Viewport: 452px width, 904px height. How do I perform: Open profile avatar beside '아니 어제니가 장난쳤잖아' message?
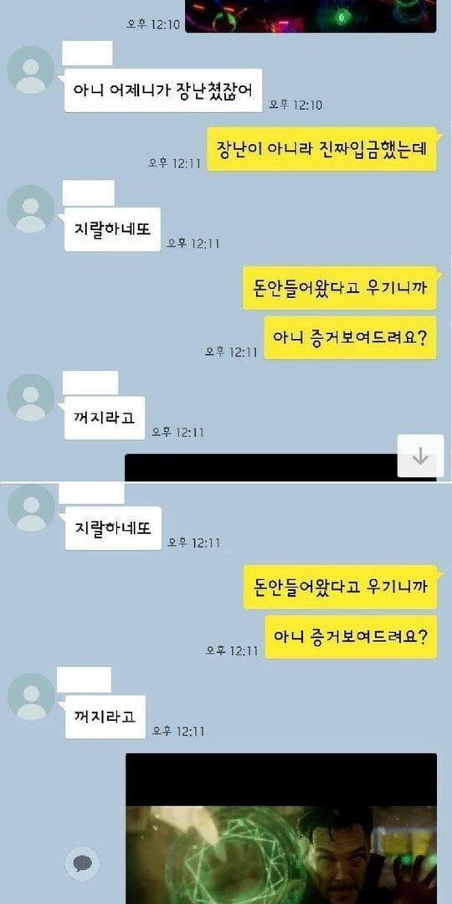(31, 69)
